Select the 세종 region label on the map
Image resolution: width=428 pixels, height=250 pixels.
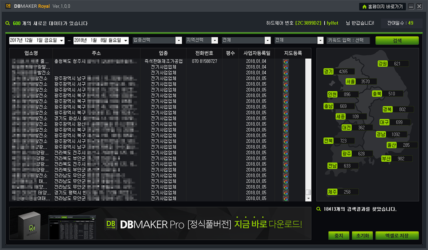340,117
